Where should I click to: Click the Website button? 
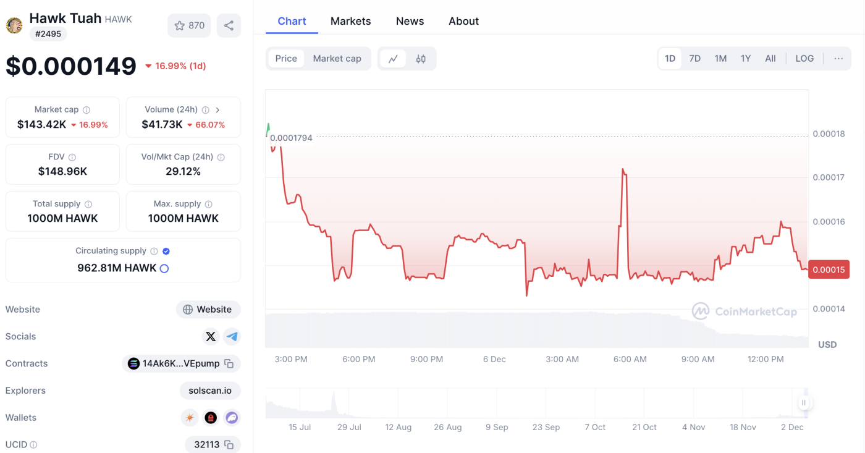[x=208, y=310]
